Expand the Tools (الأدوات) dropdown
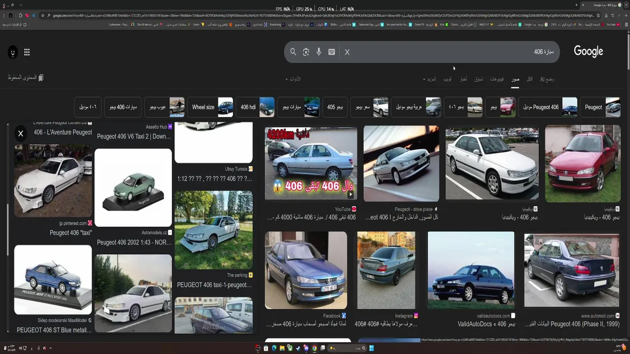 293,79
